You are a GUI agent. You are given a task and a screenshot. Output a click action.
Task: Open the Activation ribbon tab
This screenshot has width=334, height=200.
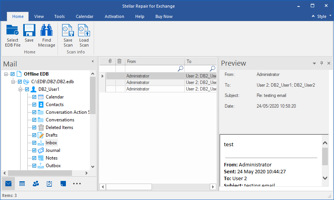(x=114, y=16)
